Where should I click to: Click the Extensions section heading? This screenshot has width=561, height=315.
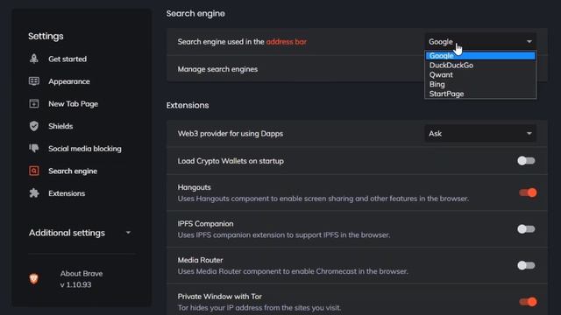188,105
